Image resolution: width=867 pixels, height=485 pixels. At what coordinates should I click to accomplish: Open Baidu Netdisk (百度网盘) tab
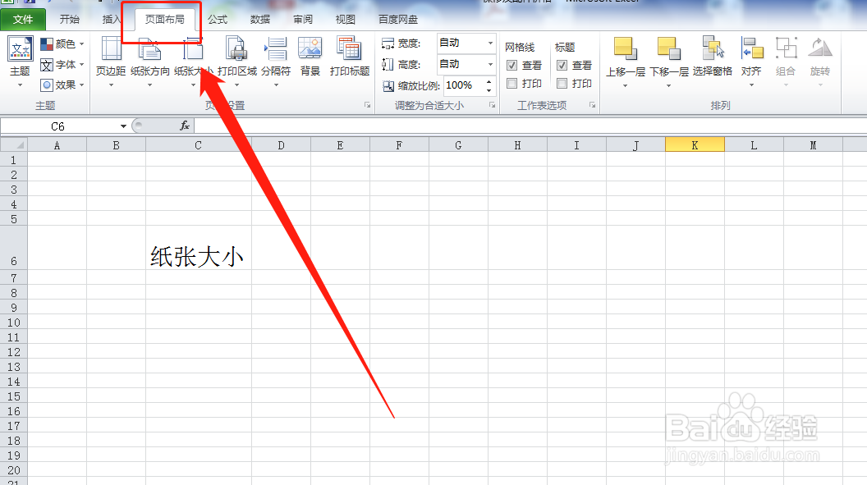pos(398,20)
